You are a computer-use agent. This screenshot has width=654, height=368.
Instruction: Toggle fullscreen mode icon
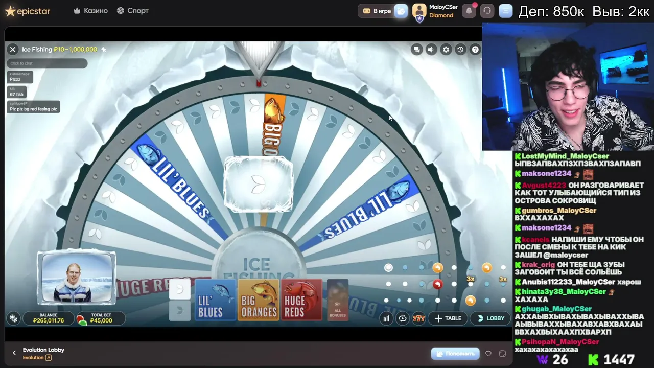(x=502, y=353)
